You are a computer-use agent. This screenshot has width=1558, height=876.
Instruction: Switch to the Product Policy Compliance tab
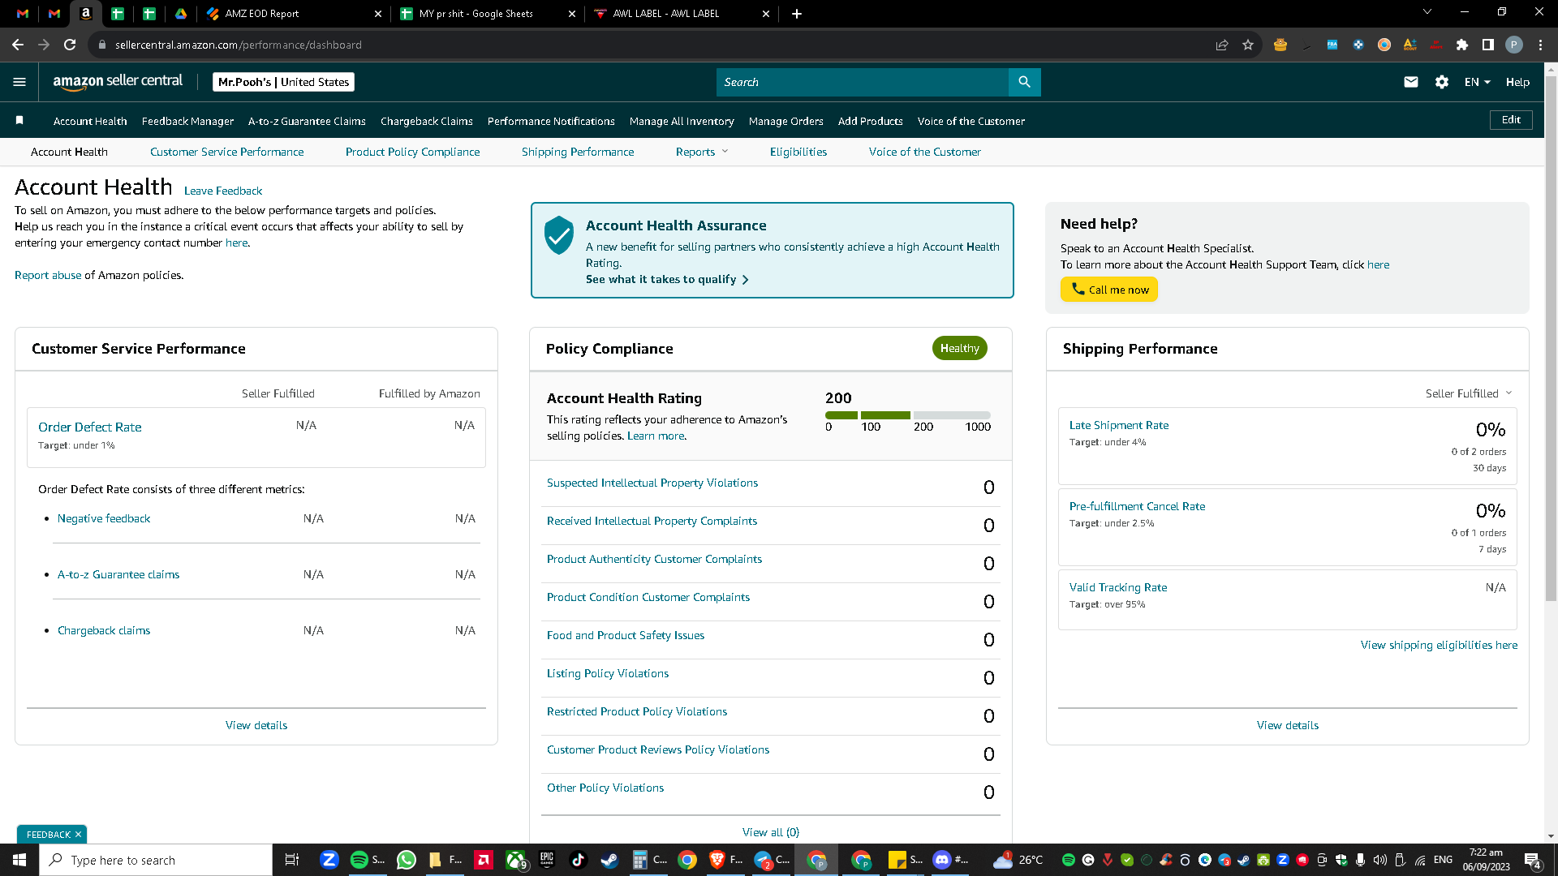coord(412,152)
